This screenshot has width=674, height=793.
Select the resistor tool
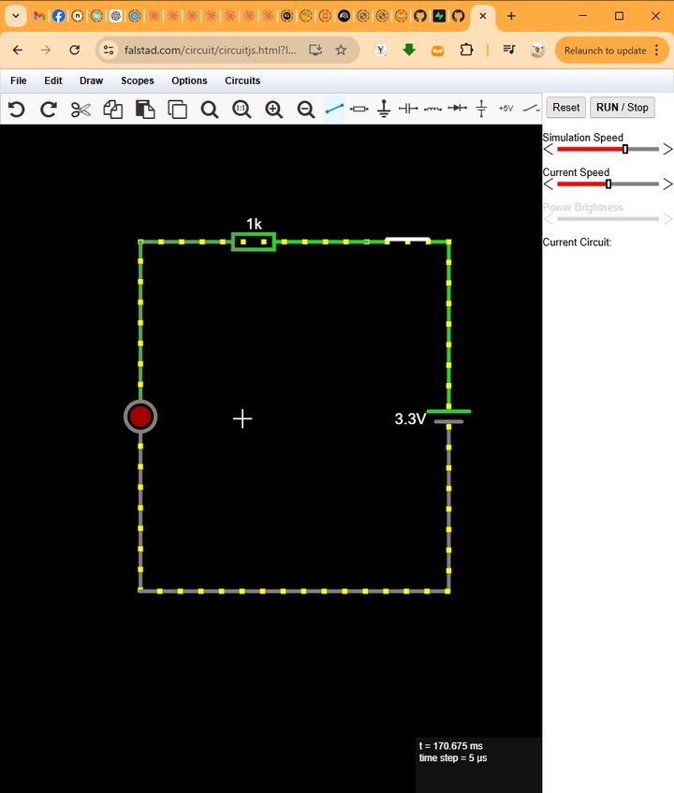coord(359,109)
